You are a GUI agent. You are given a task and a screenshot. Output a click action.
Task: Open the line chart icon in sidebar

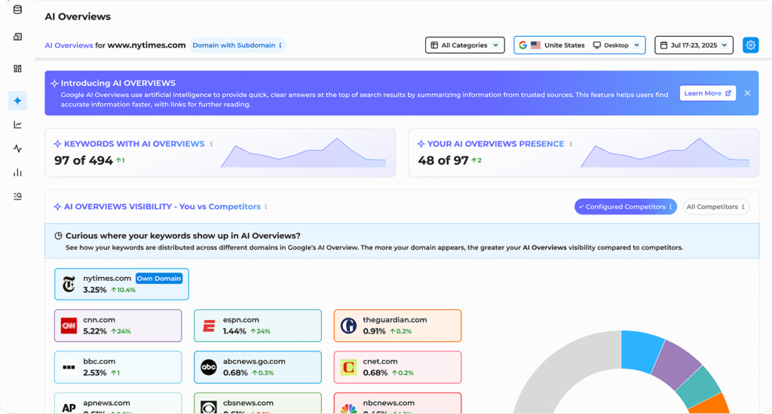coord(17,124)
